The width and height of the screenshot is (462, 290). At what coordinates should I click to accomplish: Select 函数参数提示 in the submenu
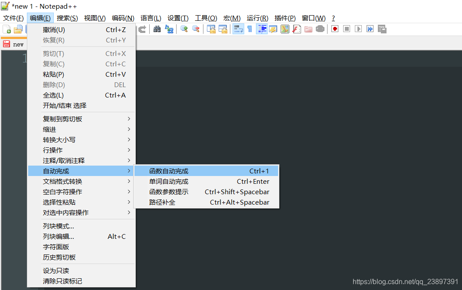[206, 192]
